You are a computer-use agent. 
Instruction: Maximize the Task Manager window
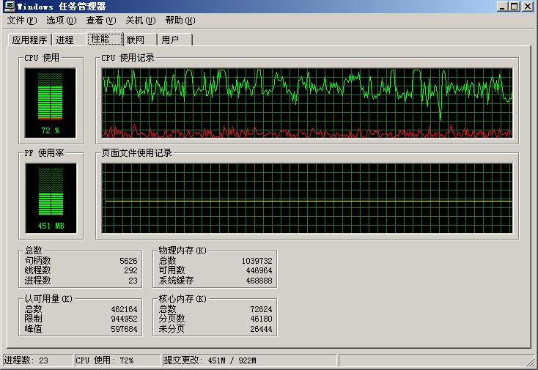[515, 6]
